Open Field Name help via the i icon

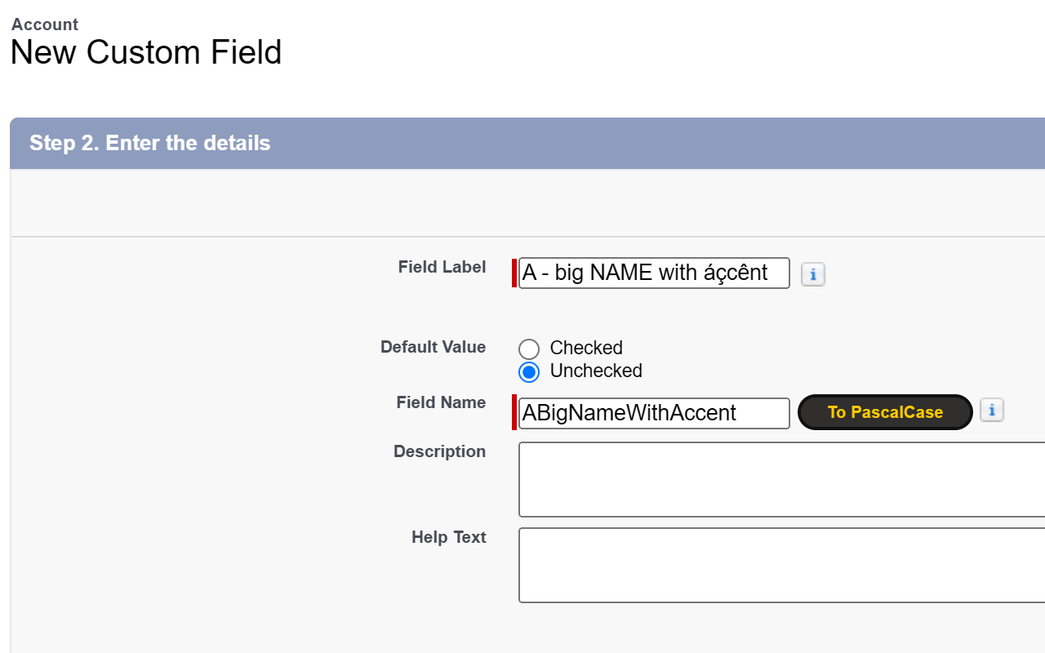coord(992,410)
